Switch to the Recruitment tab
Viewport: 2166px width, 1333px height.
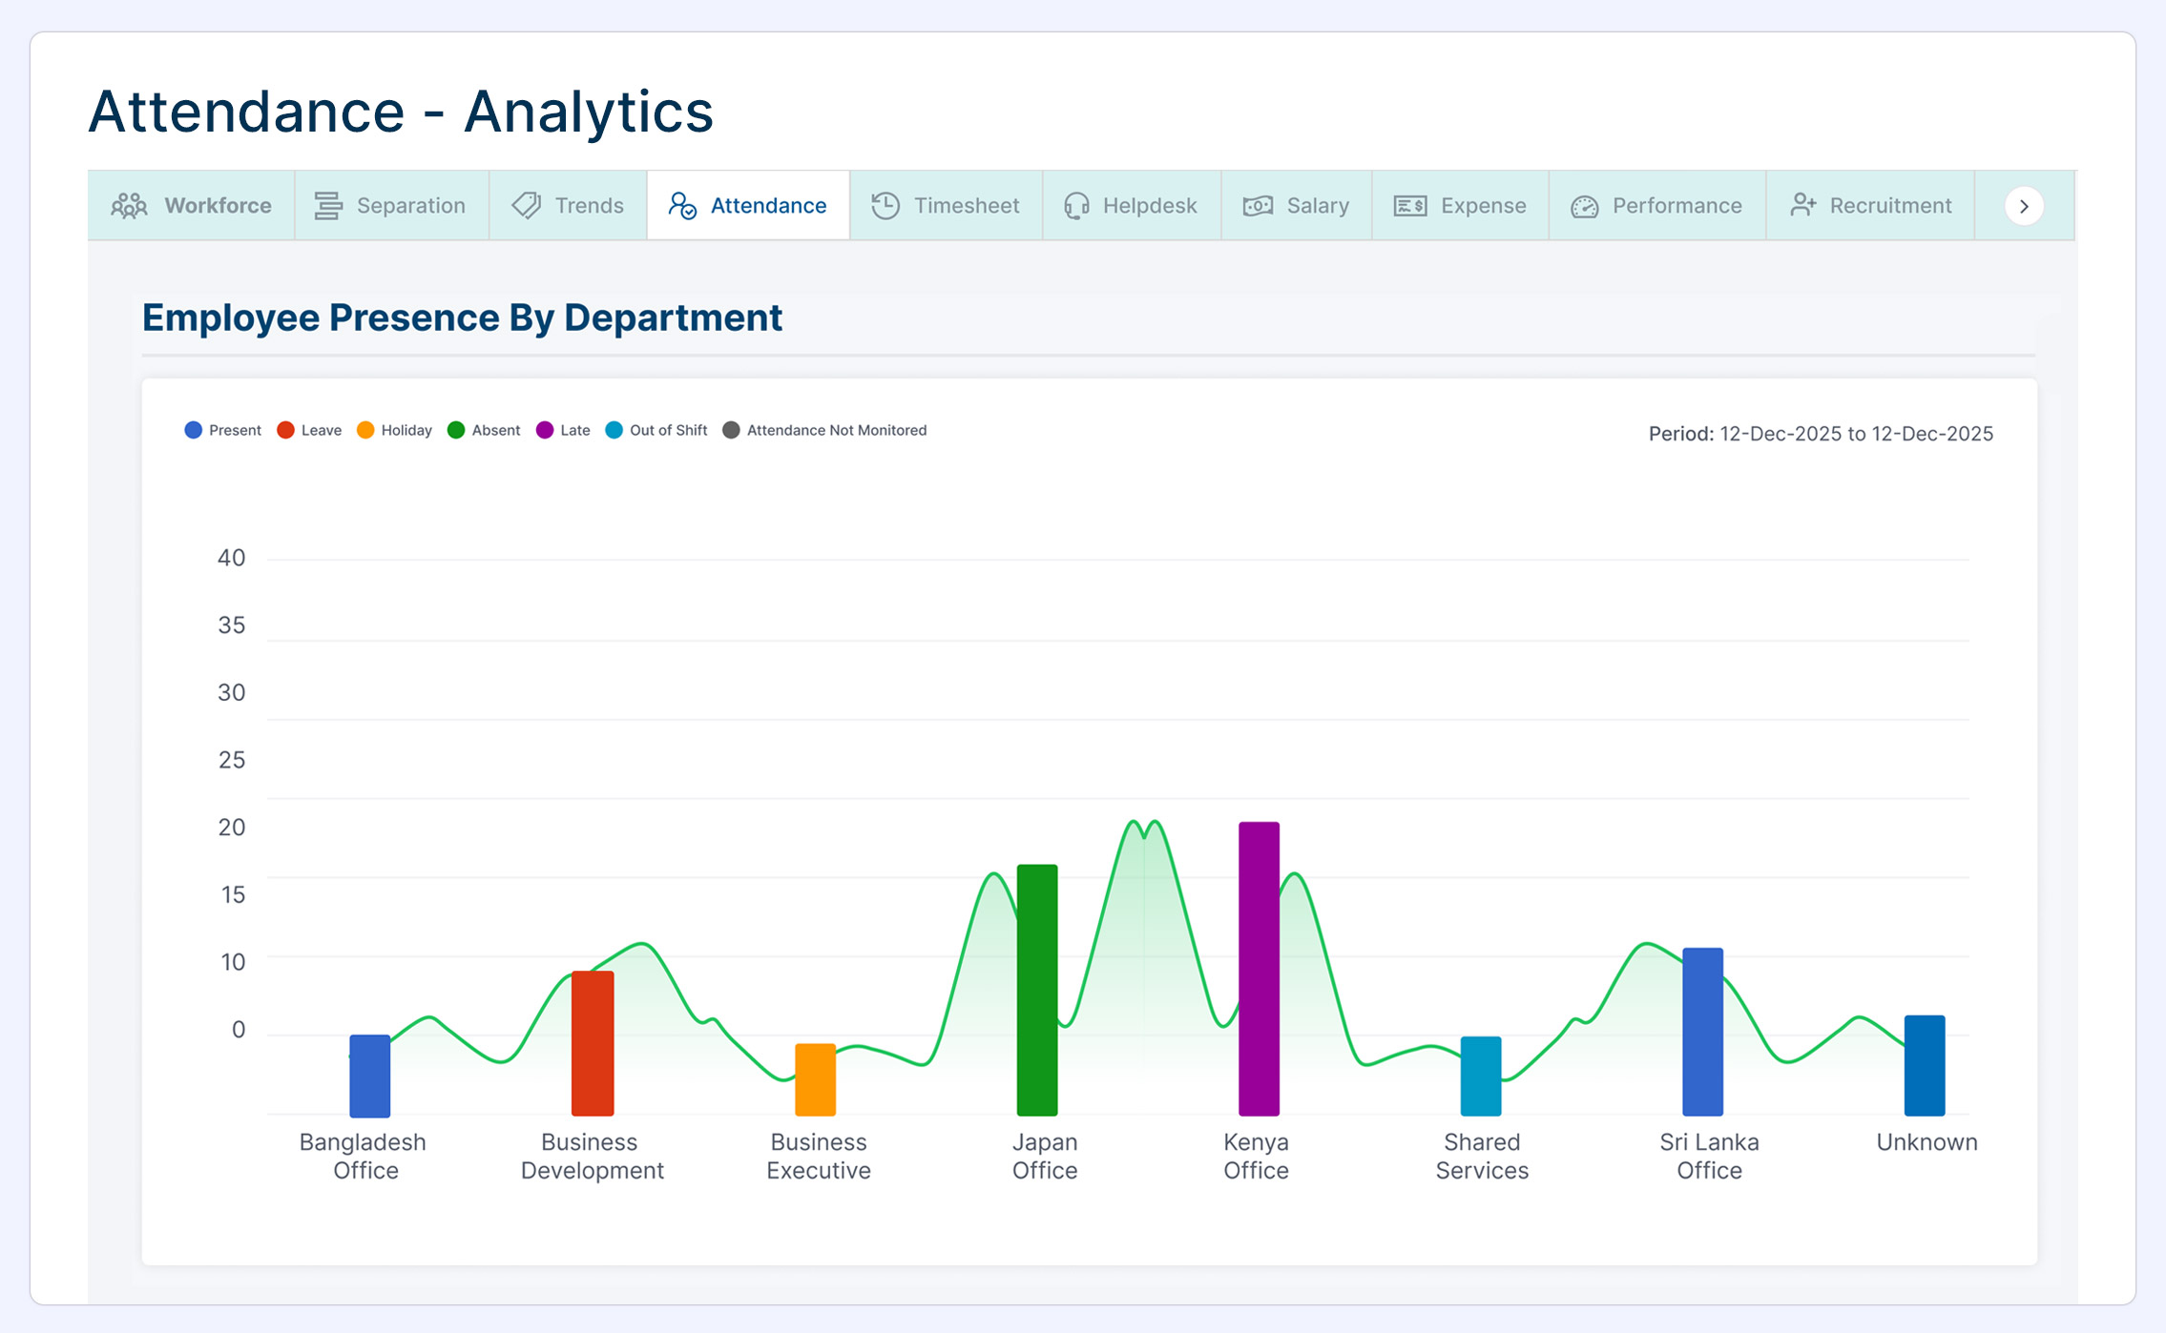click(x=1870, y=206)
